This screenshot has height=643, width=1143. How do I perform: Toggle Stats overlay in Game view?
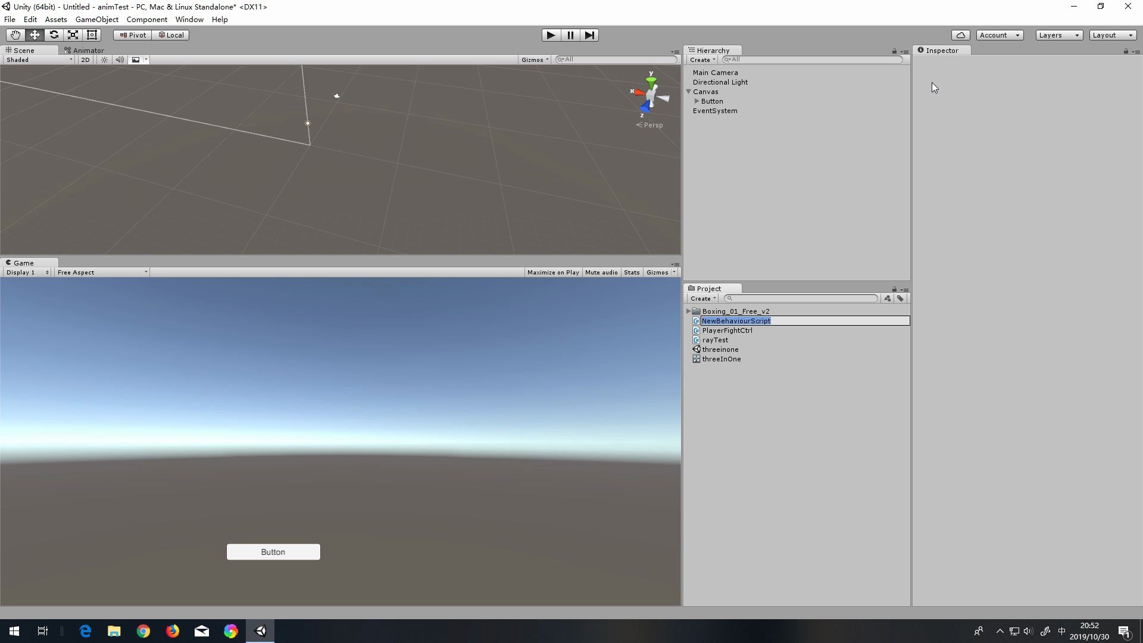pyautogui.click(x=632, y=273)
